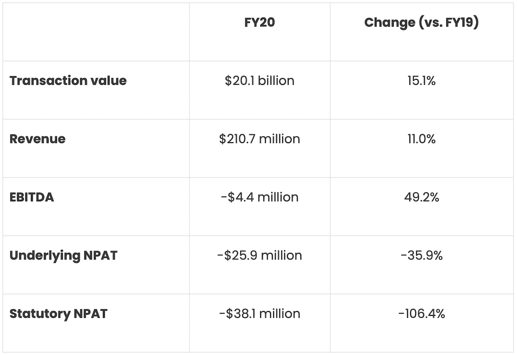Click the -35.9% change value
517x355 pixels.
[x=421, y=255]
